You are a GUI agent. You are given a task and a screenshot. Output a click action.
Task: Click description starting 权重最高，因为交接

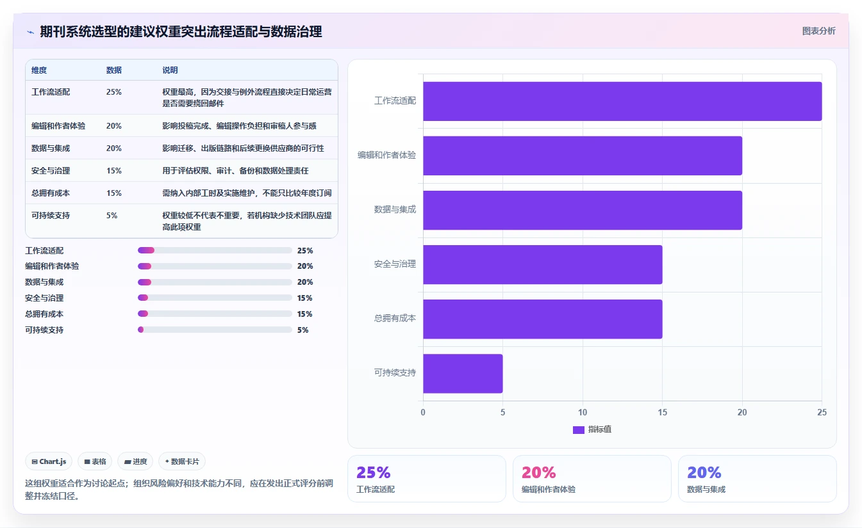(247, 98)
